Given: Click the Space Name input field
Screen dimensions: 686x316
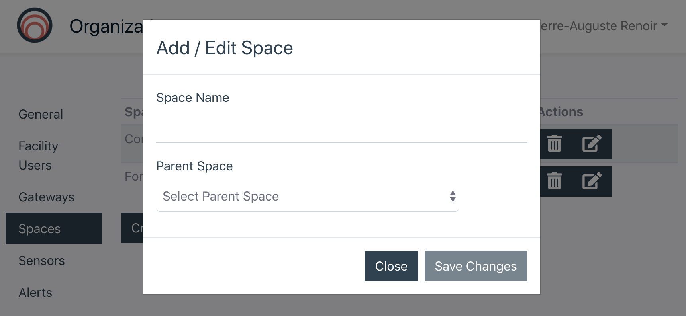Looking at the screenshot, I should click(342, 128).
